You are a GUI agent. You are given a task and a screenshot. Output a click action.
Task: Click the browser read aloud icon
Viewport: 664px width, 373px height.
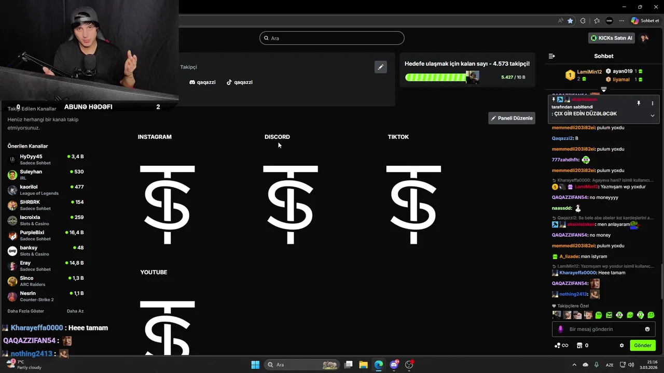point(560,21)
